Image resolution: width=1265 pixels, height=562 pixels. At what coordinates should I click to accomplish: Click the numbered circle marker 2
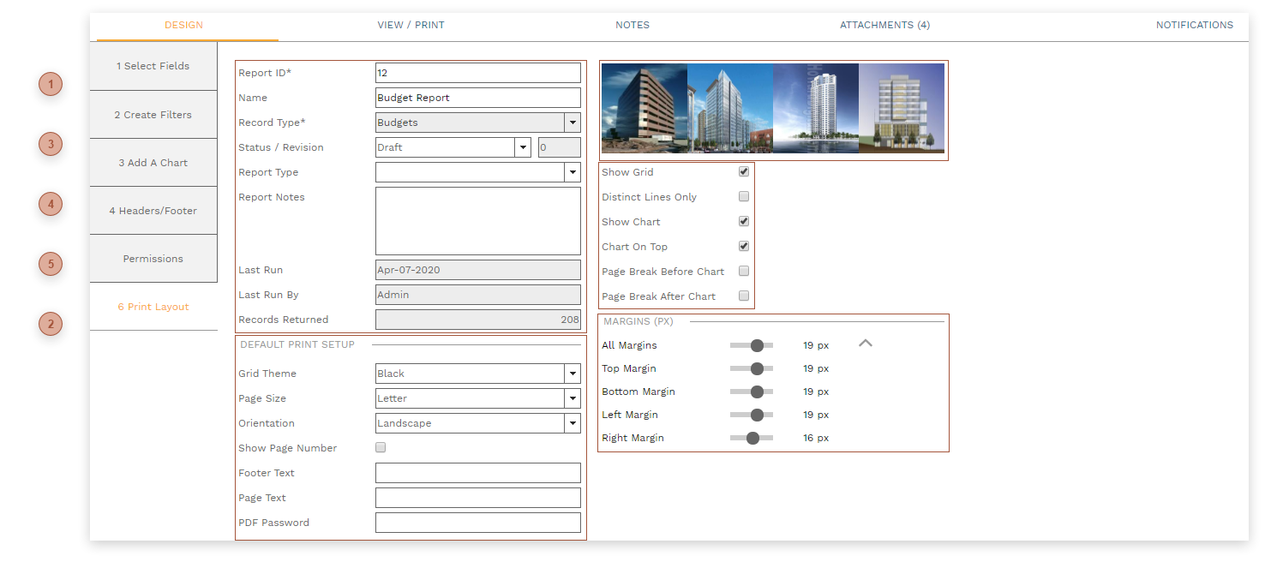click(51, 324)
